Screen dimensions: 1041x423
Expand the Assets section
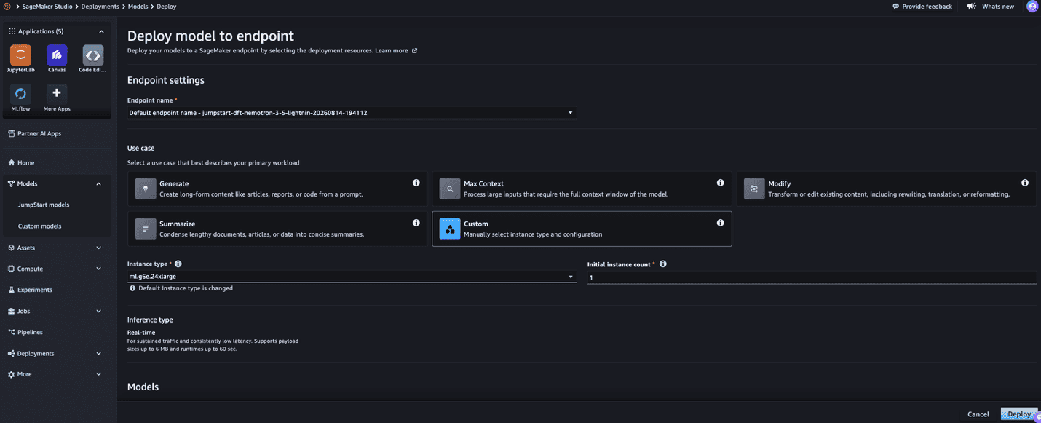click(99, 248)
